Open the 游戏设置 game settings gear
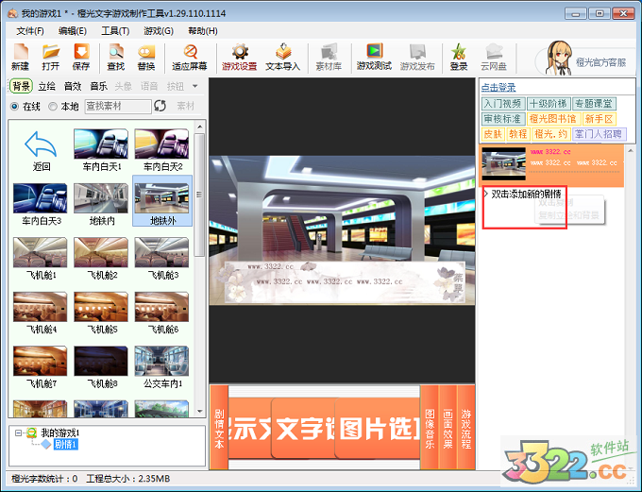 [x=239, y=57]
